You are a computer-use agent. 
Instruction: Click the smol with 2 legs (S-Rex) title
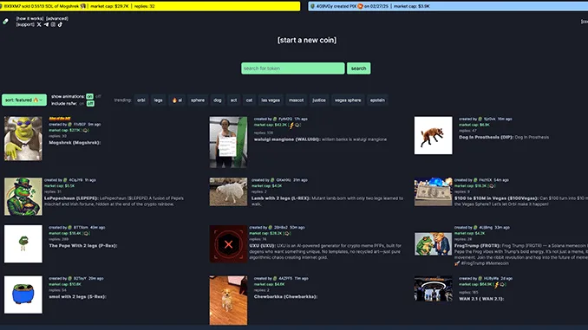coord(78,297)
